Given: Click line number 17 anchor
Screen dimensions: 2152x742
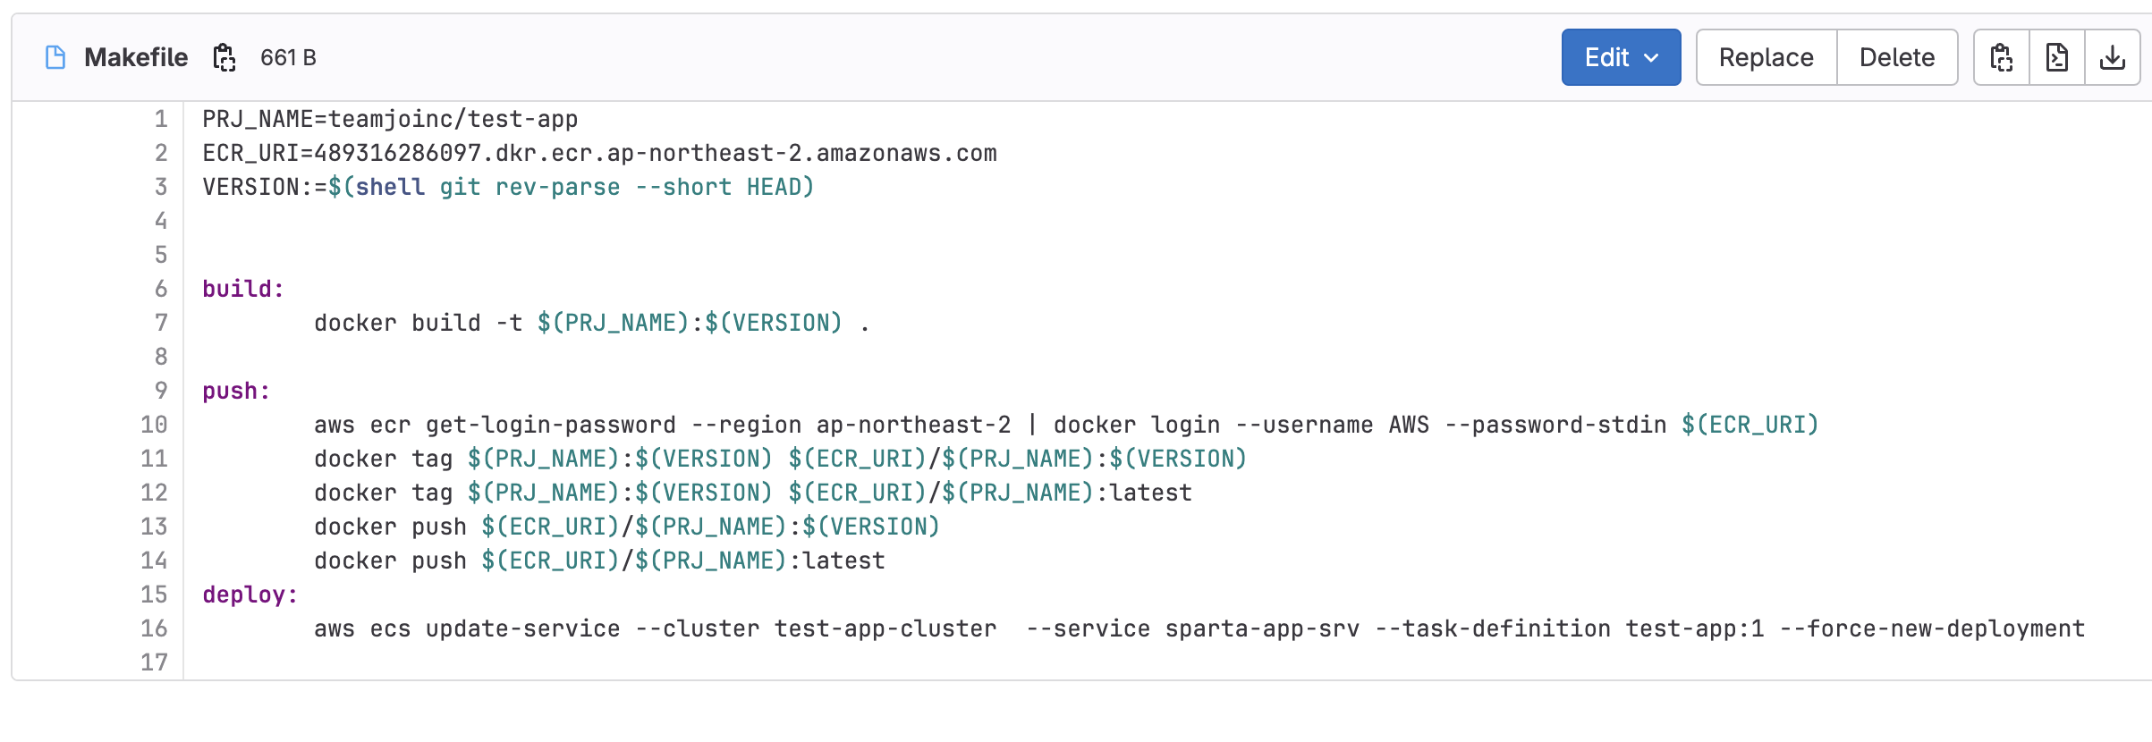Looking at the screenshot, I should [154, 662].
